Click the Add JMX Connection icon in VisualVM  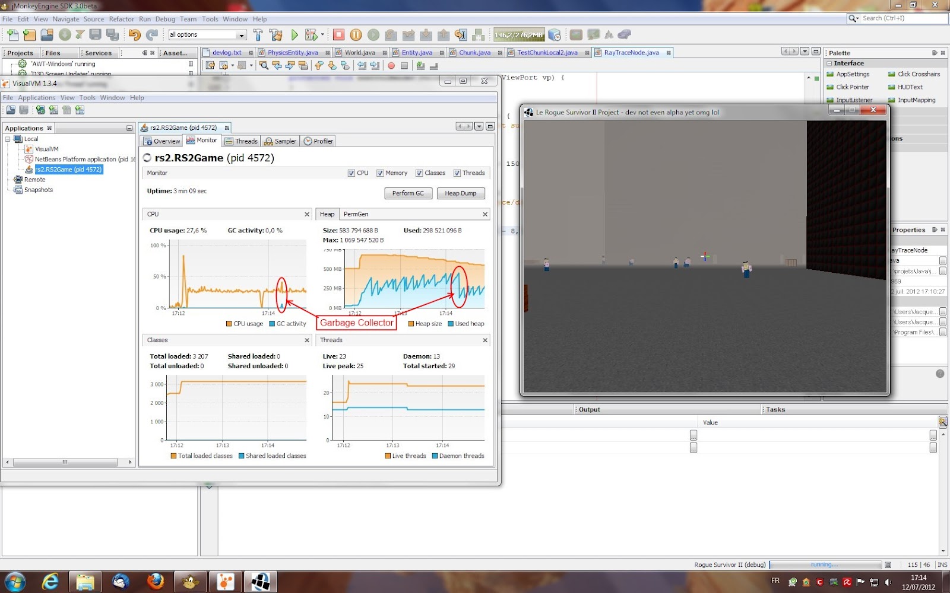point(53,110)
